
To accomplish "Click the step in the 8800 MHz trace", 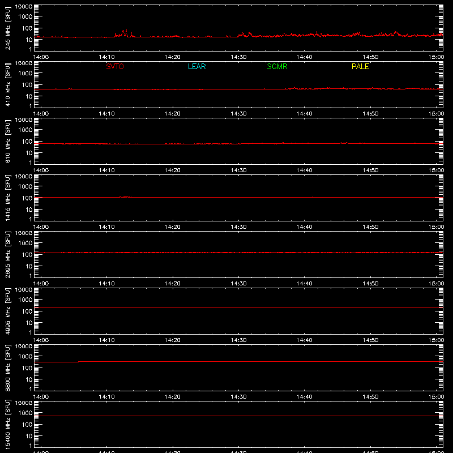I will (79, 362).
